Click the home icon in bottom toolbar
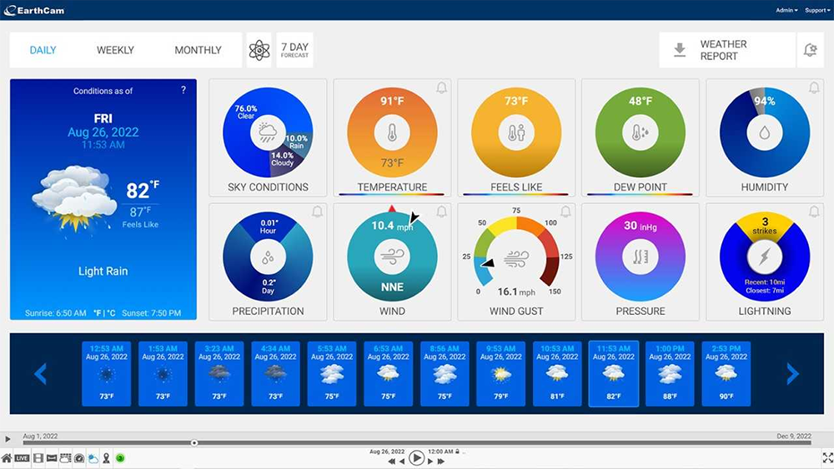 (x=7, y=458)
